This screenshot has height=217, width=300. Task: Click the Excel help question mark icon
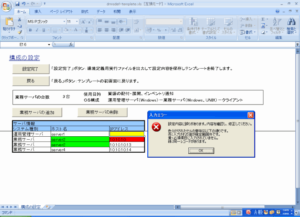click(x=296, y=12)
